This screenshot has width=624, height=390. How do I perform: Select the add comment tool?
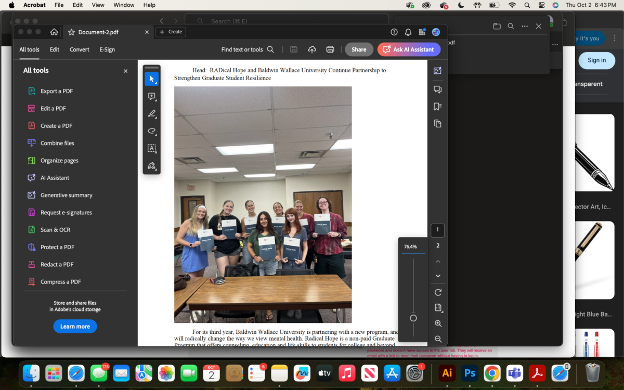[x=151, y=96]
